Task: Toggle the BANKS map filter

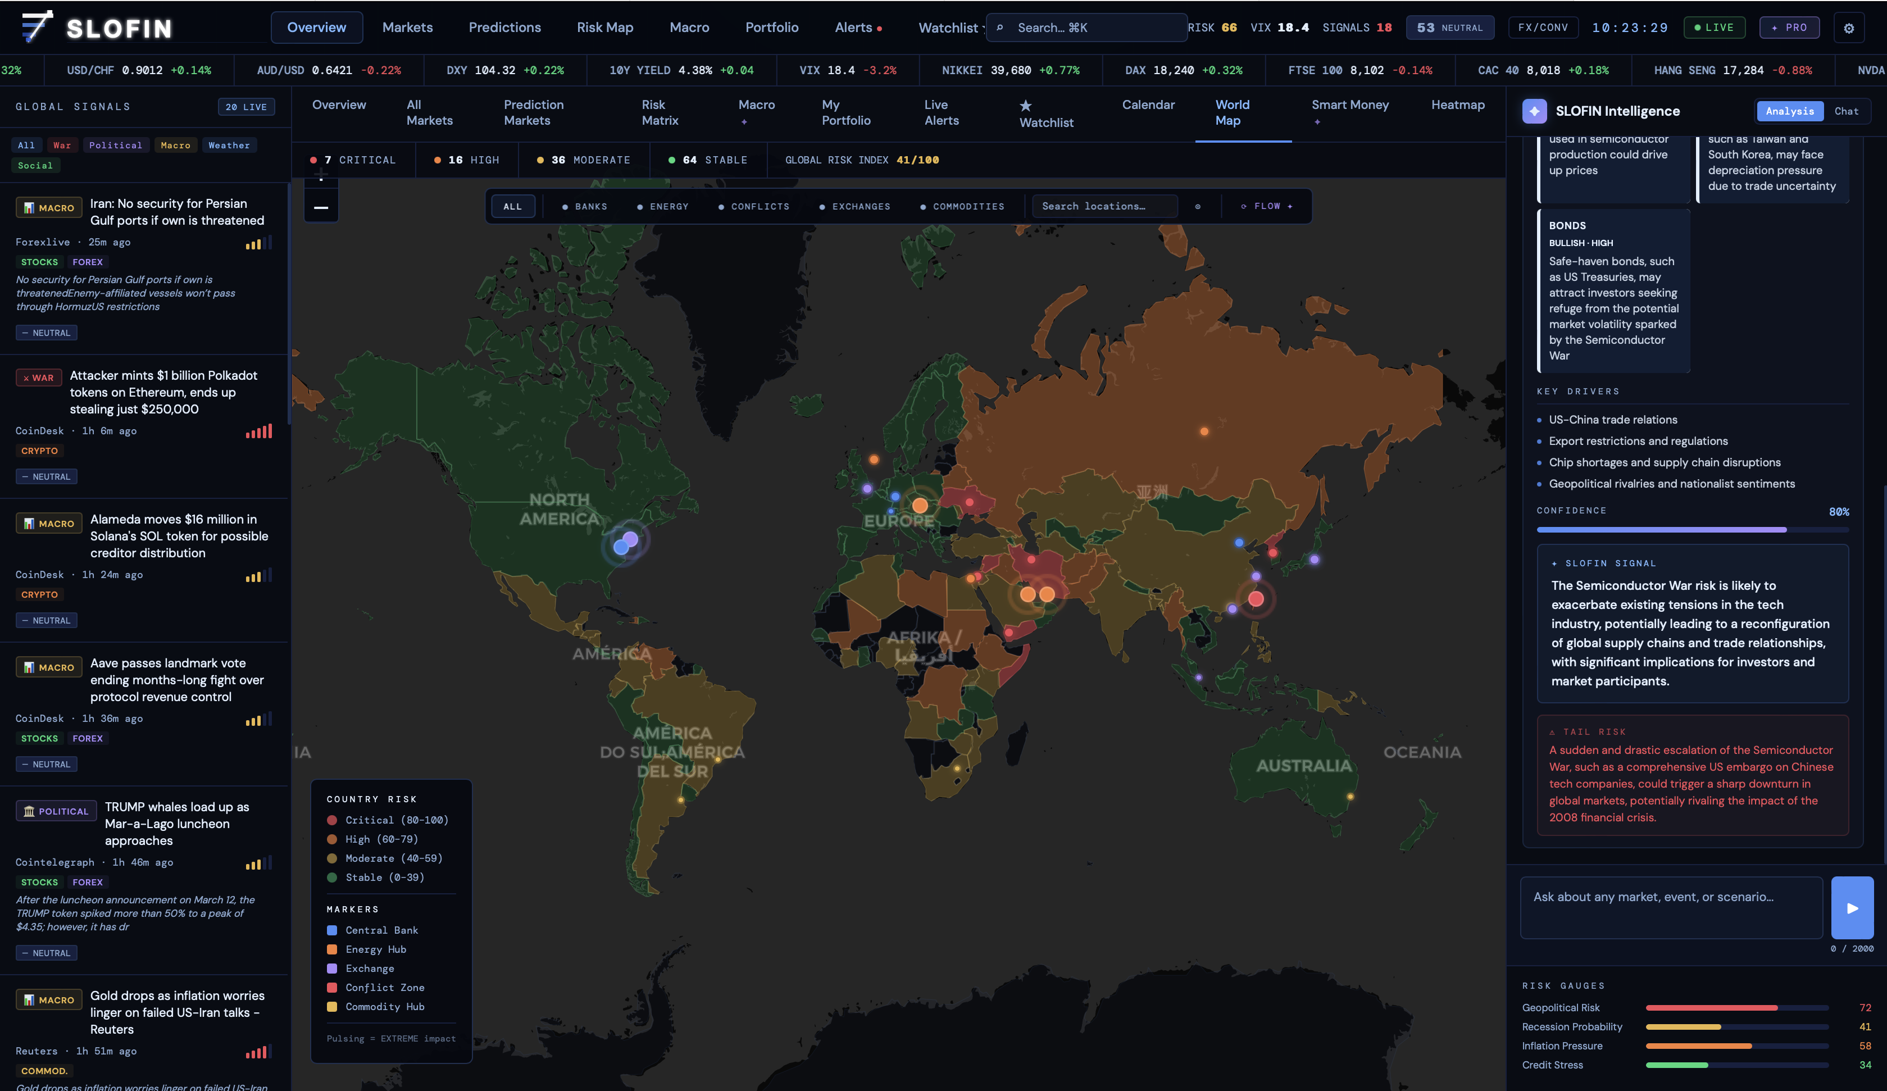Action: pyautogui.click(x=585, y=207)
